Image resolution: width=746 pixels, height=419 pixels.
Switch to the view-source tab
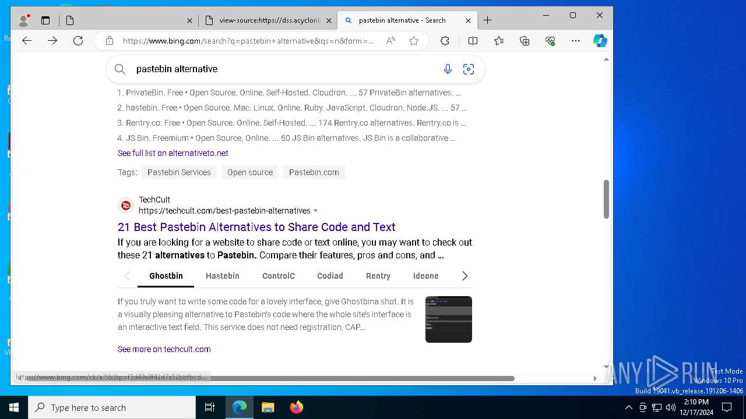click(x=269, y=20)
